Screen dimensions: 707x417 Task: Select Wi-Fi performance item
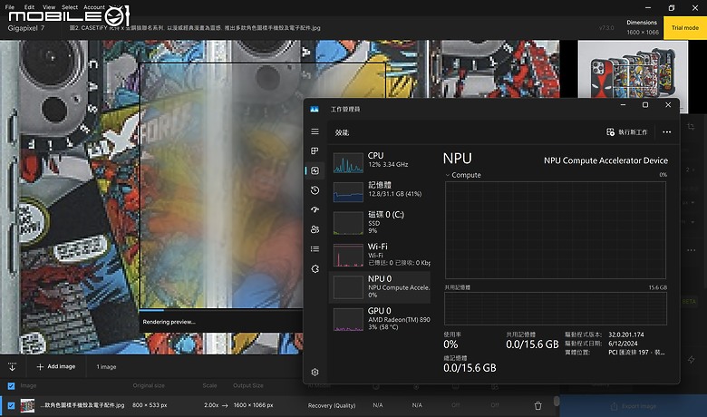point(380,255)
